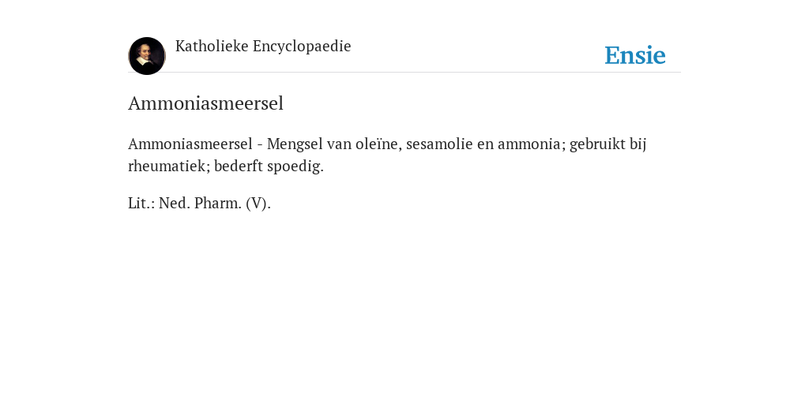Click the phrase gebruikt bij
Image resolution: width=809 pixels, height=404 pixels.
click(608, 144)
